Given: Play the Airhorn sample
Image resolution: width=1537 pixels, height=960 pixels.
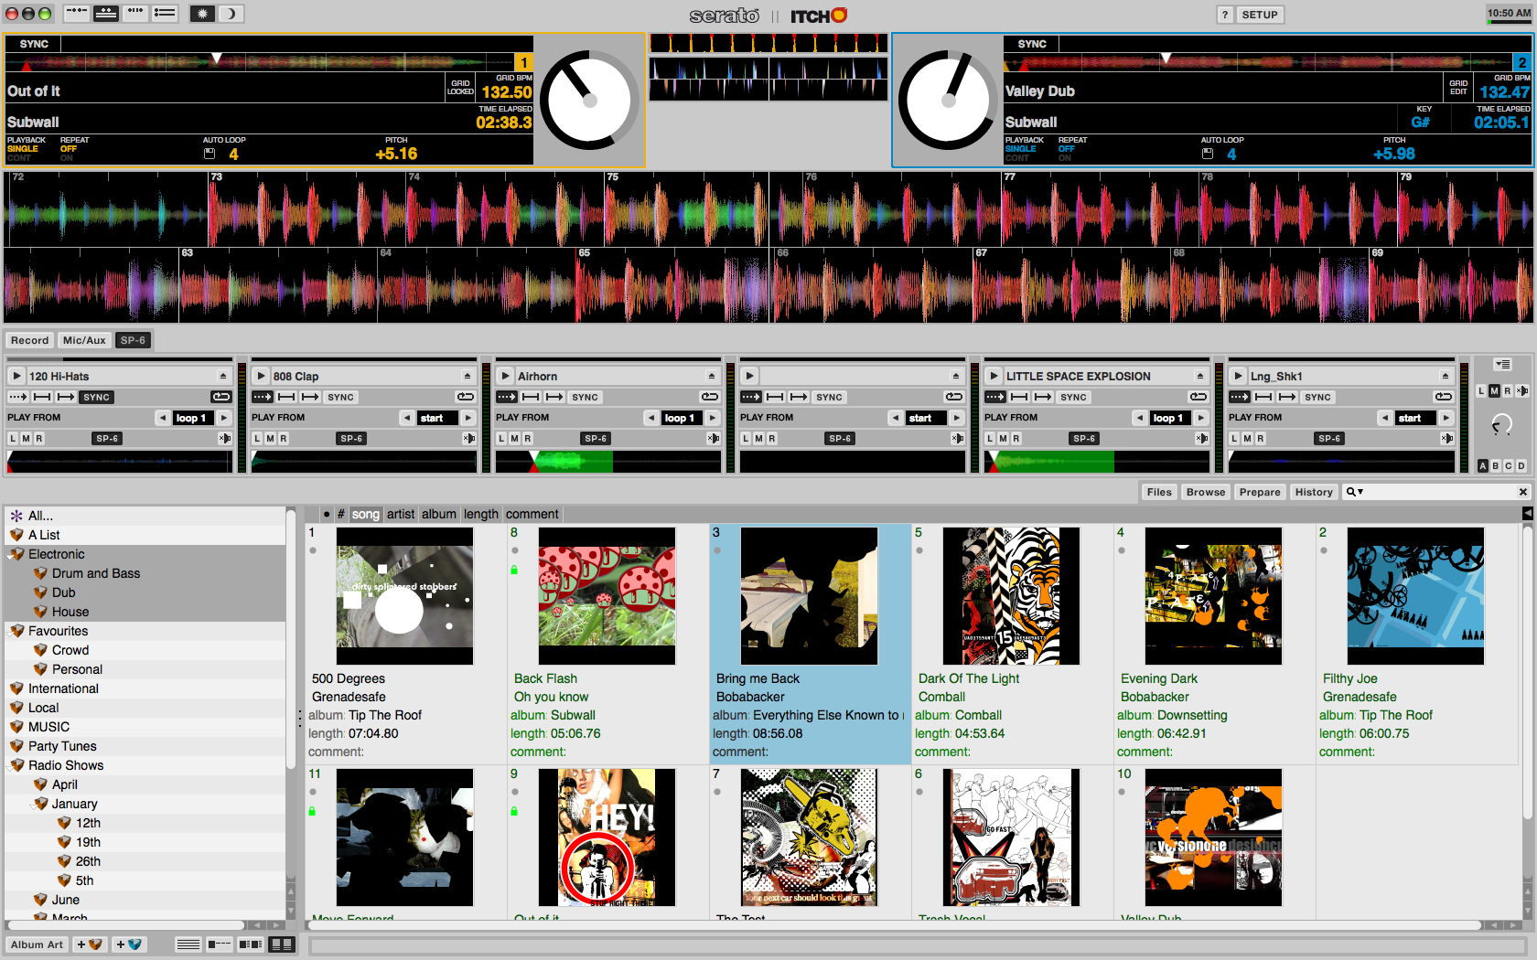Looking at the screenshot, I should coord(505,376).
